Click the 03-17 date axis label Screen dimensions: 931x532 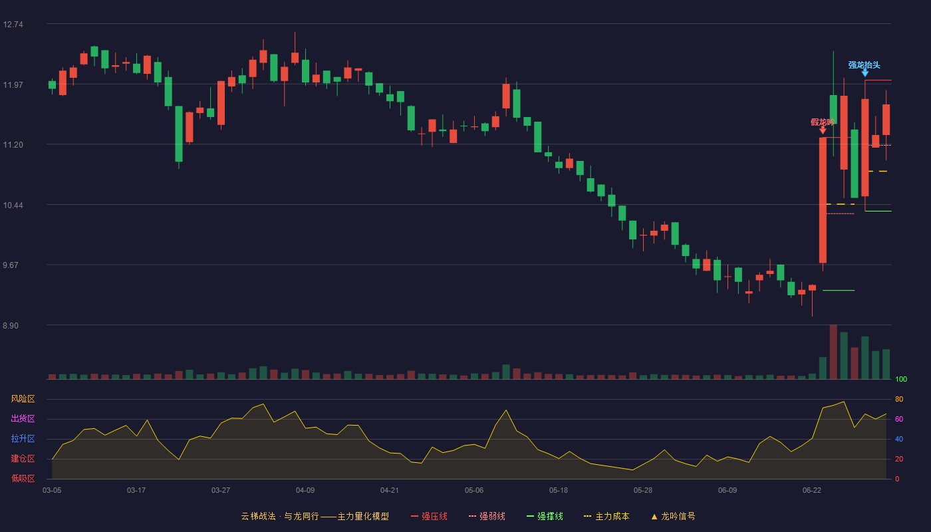tap(136, 490)
